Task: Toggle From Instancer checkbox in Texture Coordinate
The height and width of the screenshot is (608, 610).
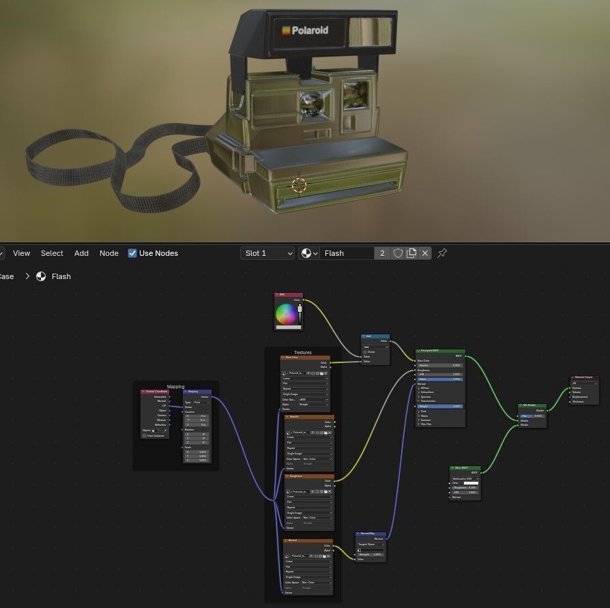Action: click(x=145, y=435)
